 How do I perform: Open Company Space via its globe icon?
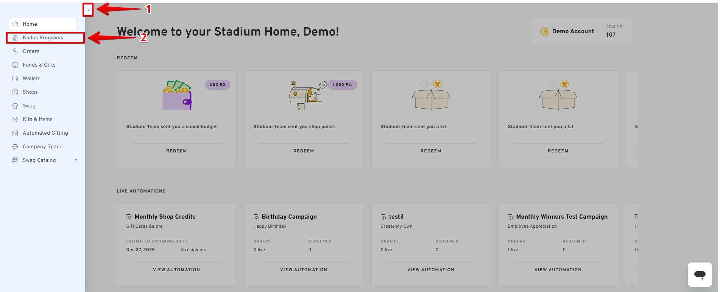[15, 146]
